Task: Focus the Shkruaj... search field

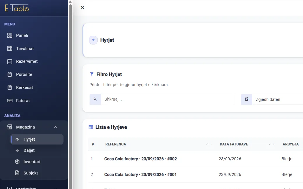Action: (168, 99)
